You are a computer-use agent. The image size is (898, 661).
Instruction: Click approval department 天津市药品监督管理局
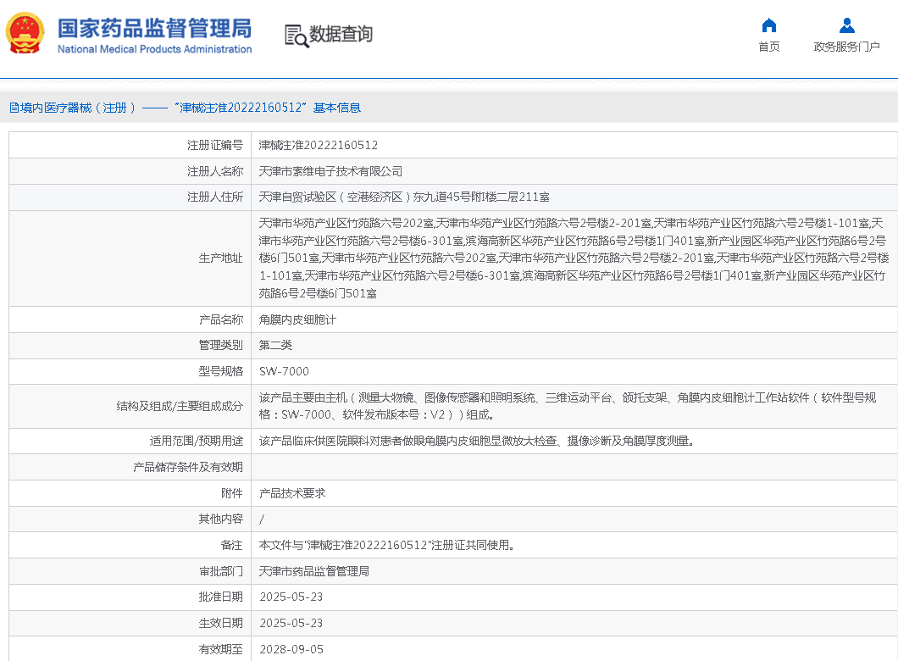[x=313, y=571]
